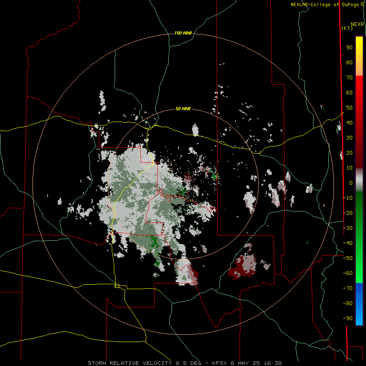Click the 0 value on velocity scale
This screenshot has height=366, width=366.
click(351, 183)
